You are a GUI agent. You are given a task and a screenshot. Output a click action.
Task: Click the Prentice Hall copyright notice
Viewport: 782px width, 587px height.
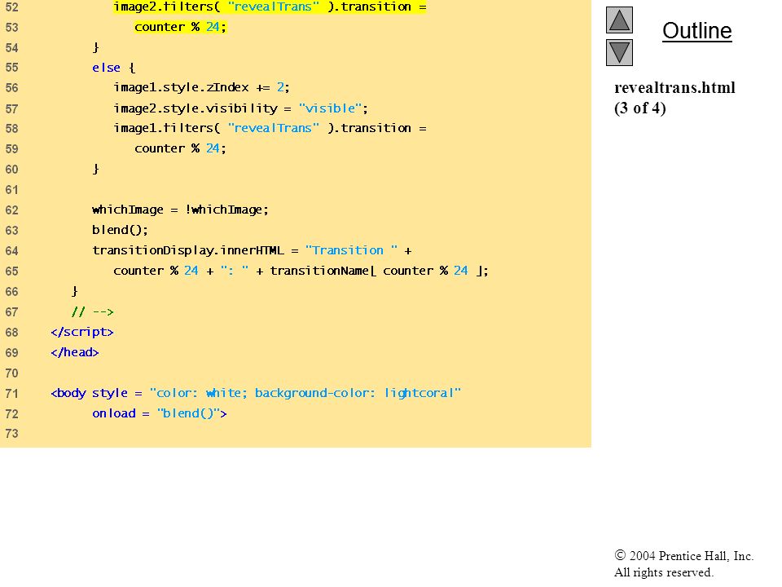pyautogui.click(x=683, y=555)
